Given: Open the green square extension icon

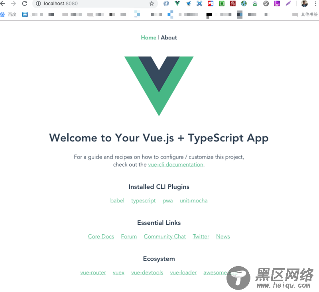Looking at the screenshot, I should click(222, 4).
